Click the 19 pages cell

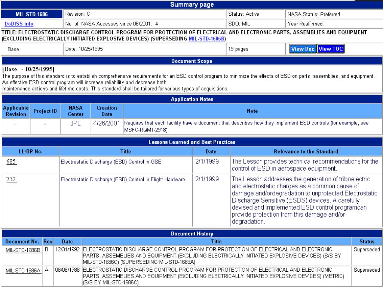(x=255, y=49)
